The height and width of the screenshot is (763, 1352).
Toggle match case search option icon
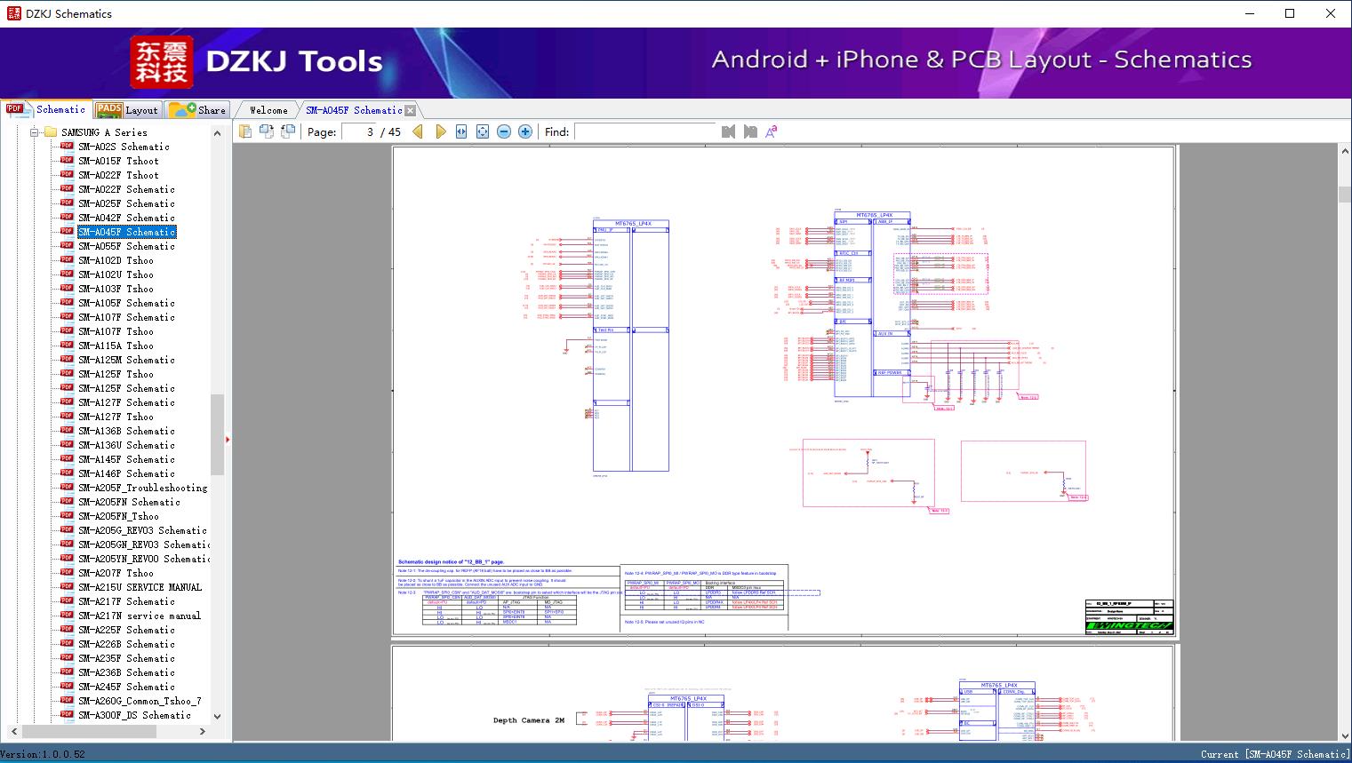(772, 131)
